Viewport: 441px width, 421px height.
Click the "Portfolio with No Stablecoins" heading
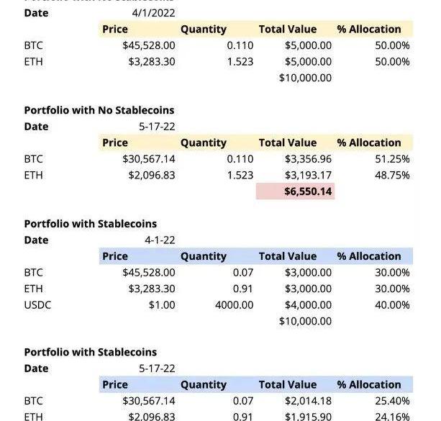(99, 110)
